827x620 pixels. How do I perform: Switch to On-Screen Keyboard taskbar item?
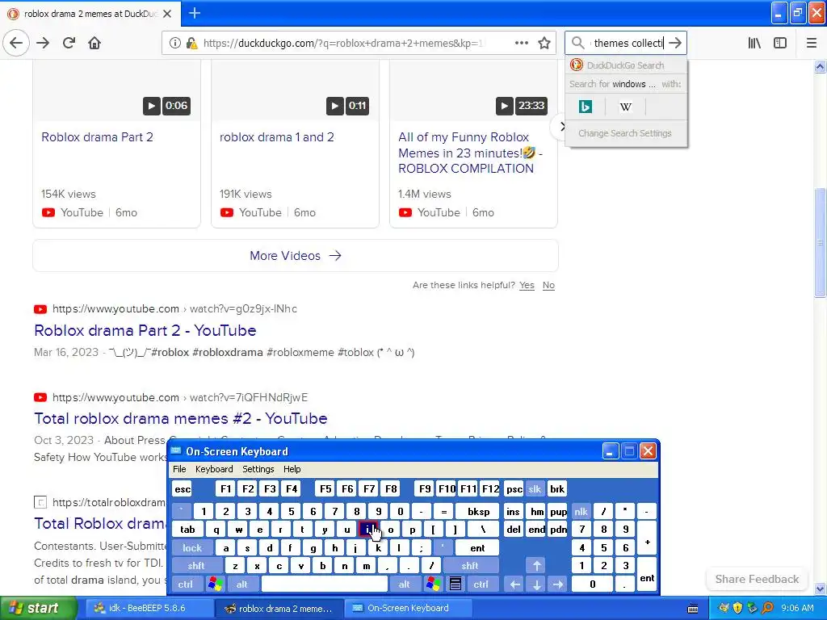click(406, 609)
